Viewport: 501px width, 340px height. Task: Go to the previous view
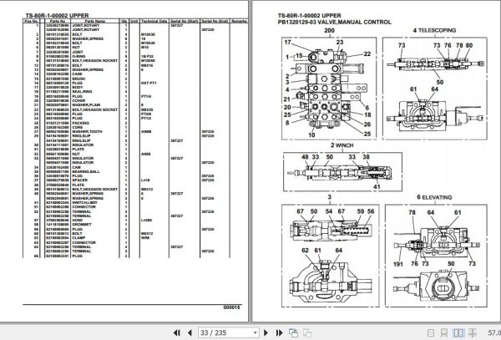[293, 332]
